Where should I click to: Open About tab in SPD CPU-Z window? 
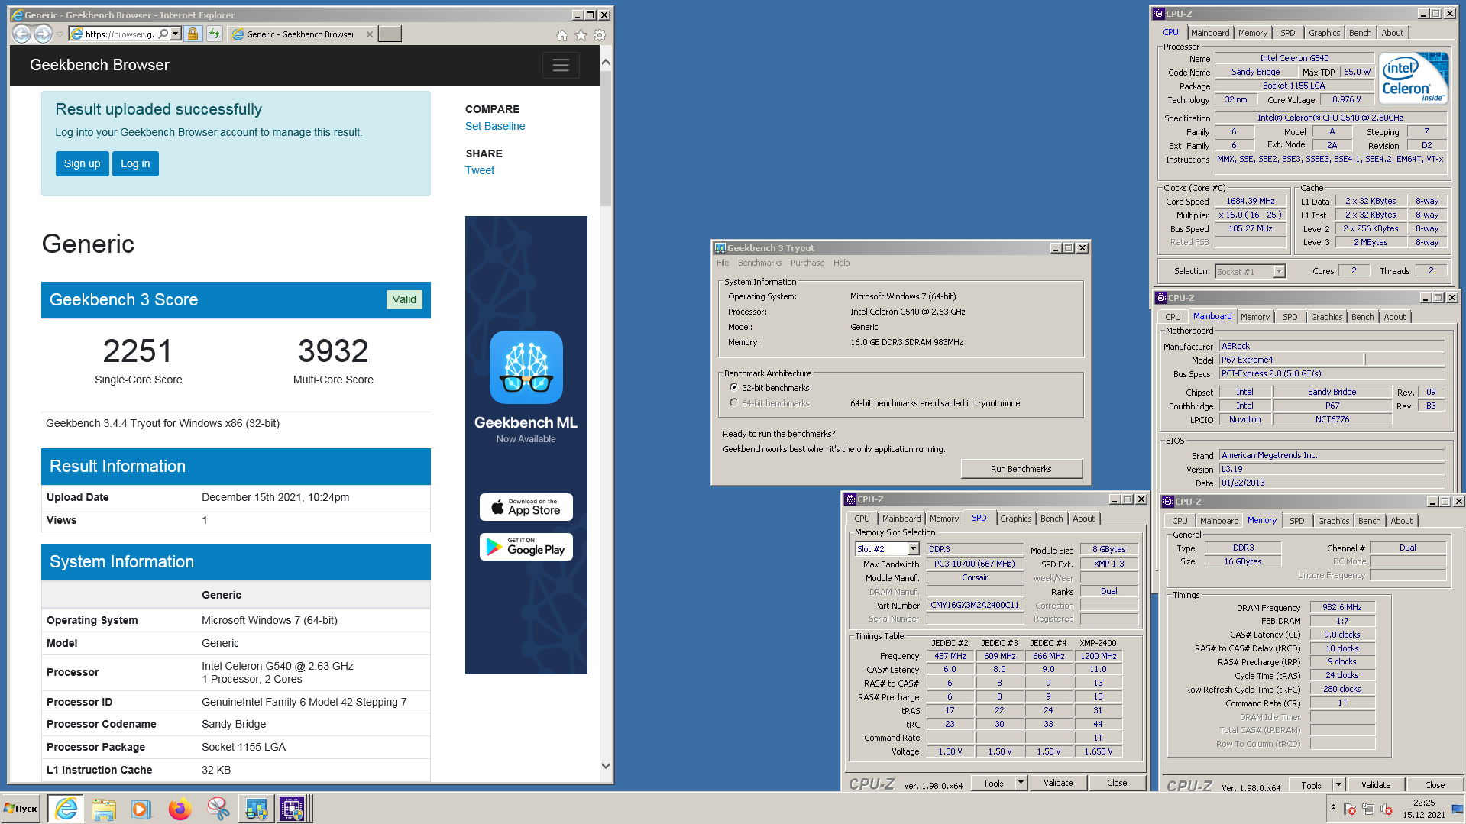click(1083, 519)
